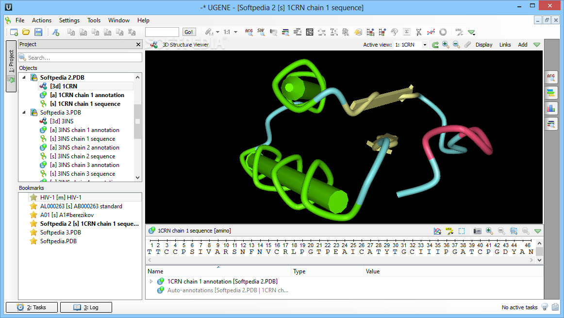
Task: Click the project tree vertical scrollbar
Action: coord(137,127)
